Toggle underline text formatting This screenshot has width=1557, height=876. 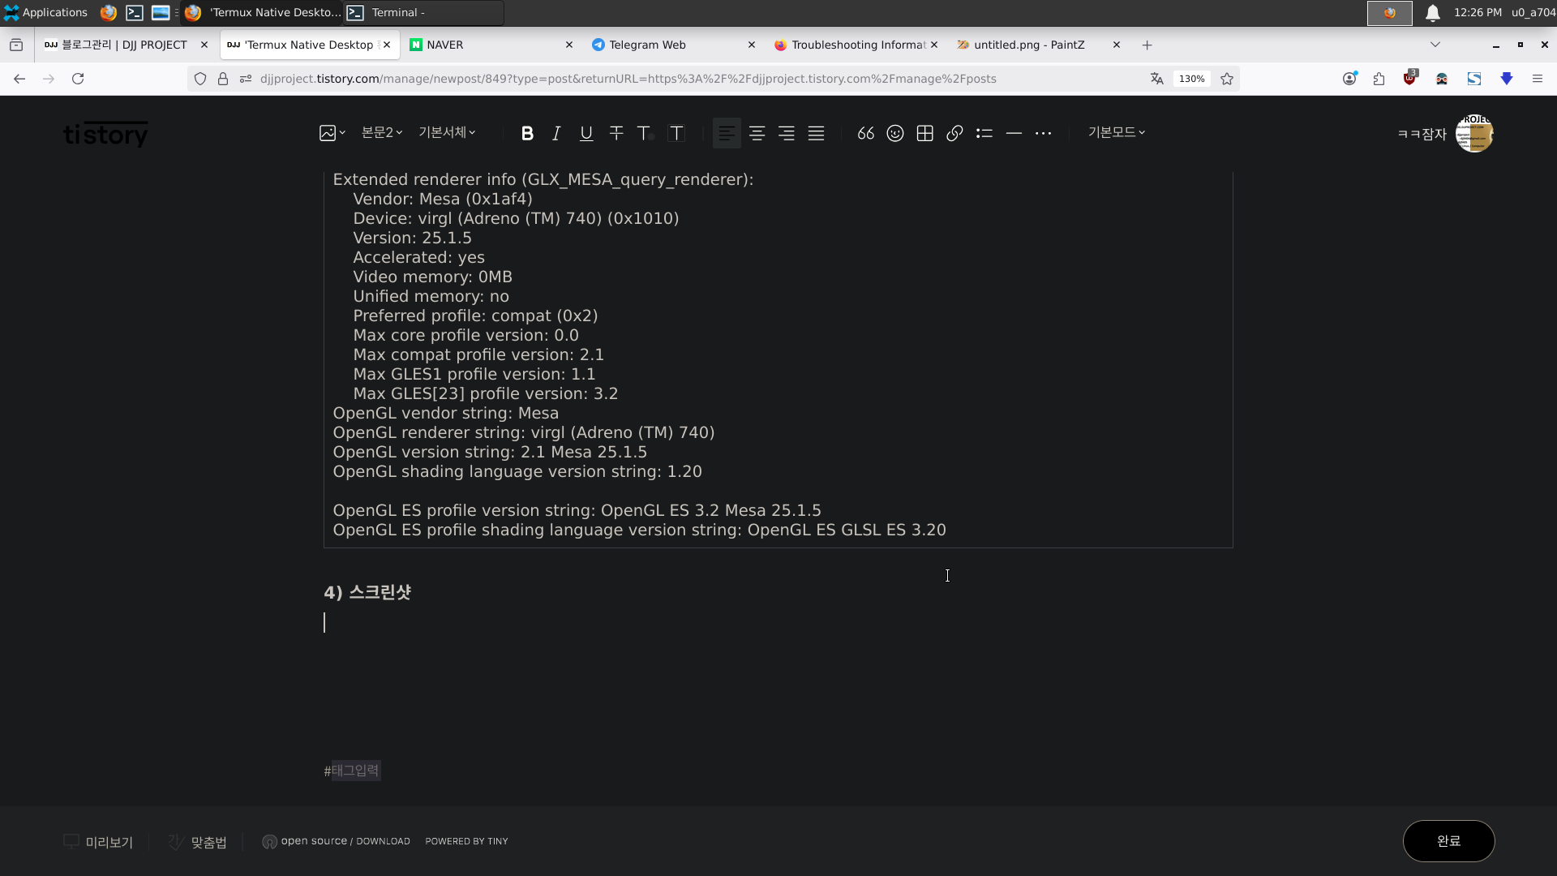586,133
